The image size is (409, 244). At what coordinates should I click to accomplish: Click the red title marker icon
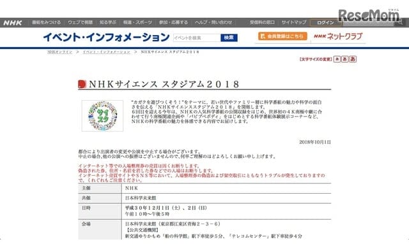(82, 84)
